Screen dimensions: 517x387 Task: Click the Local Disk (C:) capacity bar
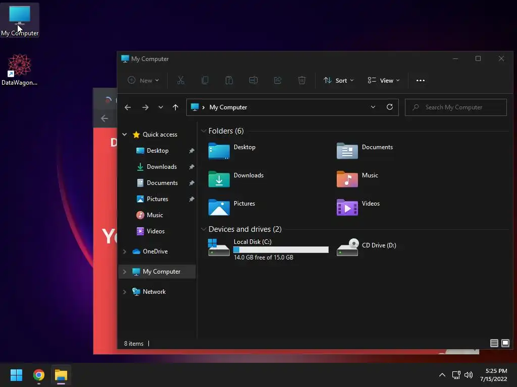[x=281, y=250]
